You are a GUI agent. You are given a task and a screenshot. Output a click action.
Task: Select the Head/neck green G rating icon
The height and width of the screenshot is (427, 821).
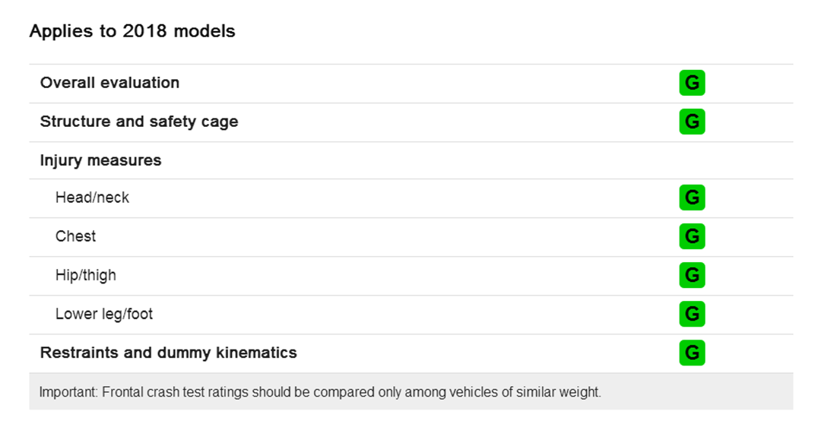point(692,198)
